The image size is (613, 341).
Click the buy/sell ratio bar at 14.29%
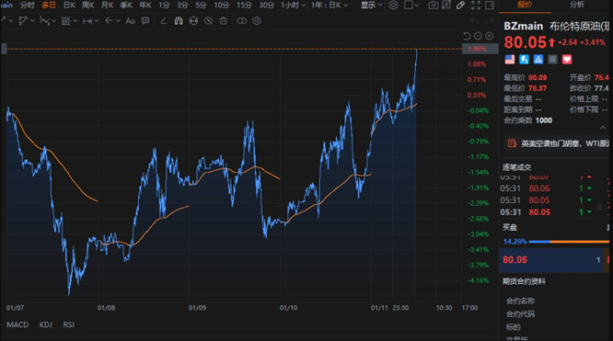[569, 242]
